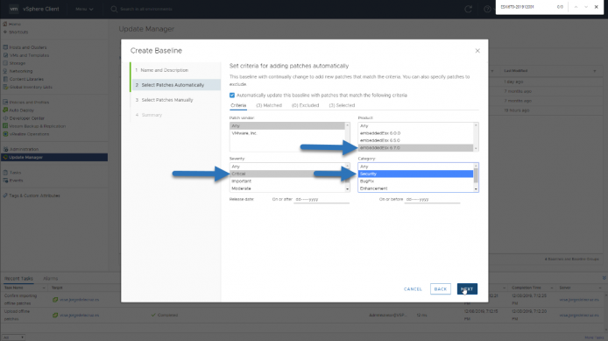Open vRealize Operations in sidebar

pos(29,134)
